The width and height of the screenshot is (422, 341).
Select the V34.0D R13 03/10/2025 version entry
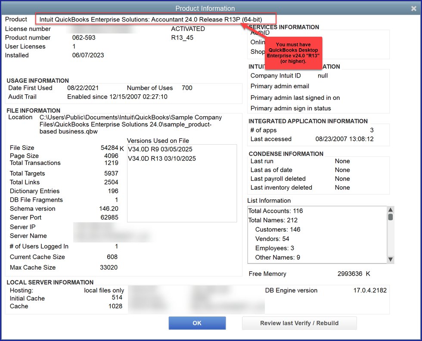coord(162,158)
